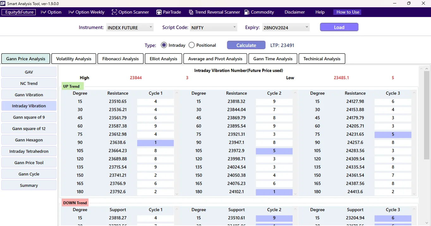Click the Smart Analysis Tool title bar icon
Screen dimensions: 431x226
[3, 3]
